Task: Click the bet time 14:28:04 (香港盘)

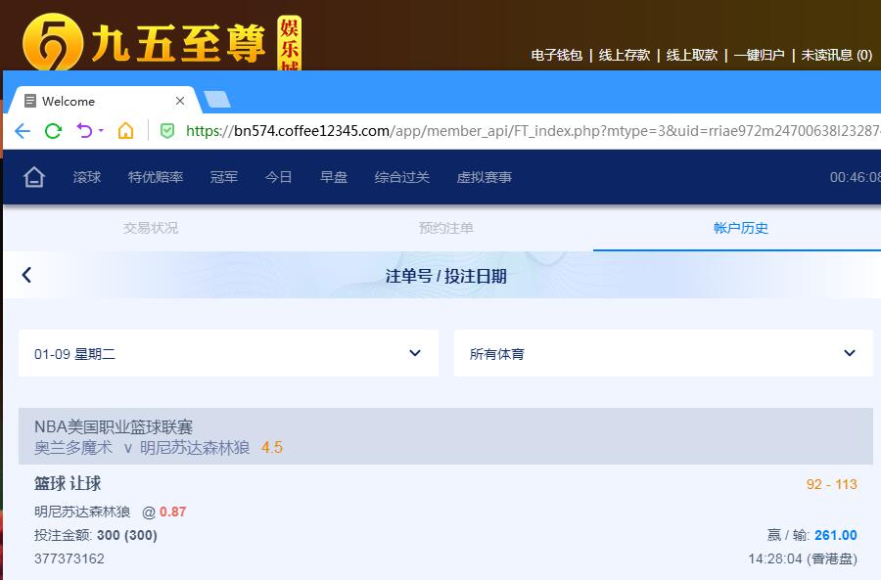Action: point(803,558)
